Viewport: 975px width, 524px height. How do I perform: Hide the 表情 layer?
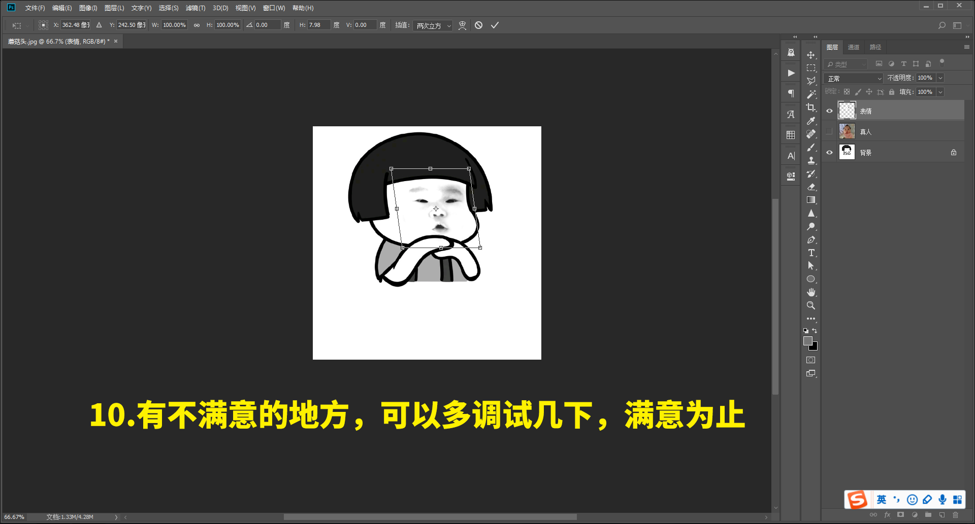click(x=829, y=111)
